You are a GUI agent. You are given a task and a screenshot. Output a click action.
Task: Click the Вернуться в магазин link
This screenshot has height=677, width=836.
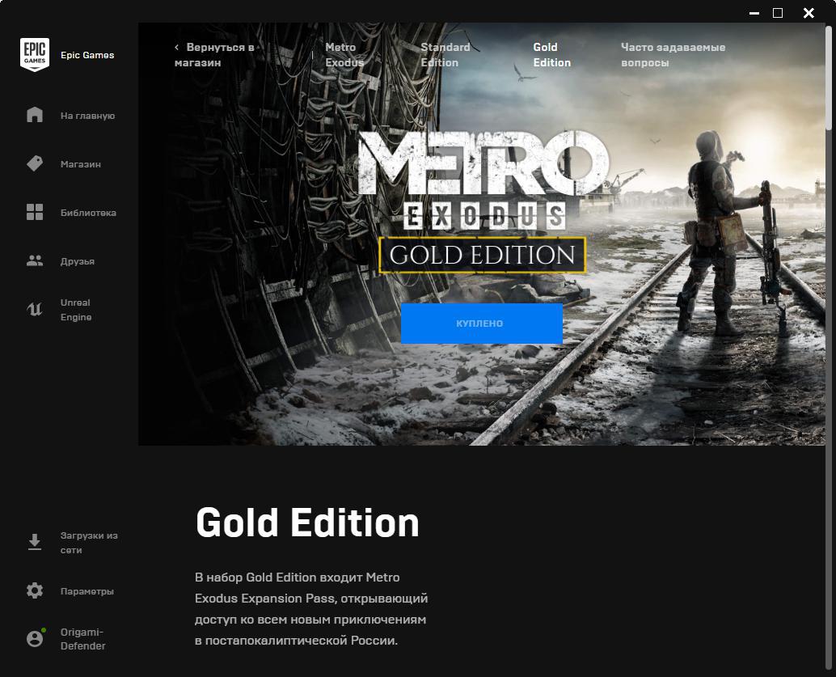point(214,55)
